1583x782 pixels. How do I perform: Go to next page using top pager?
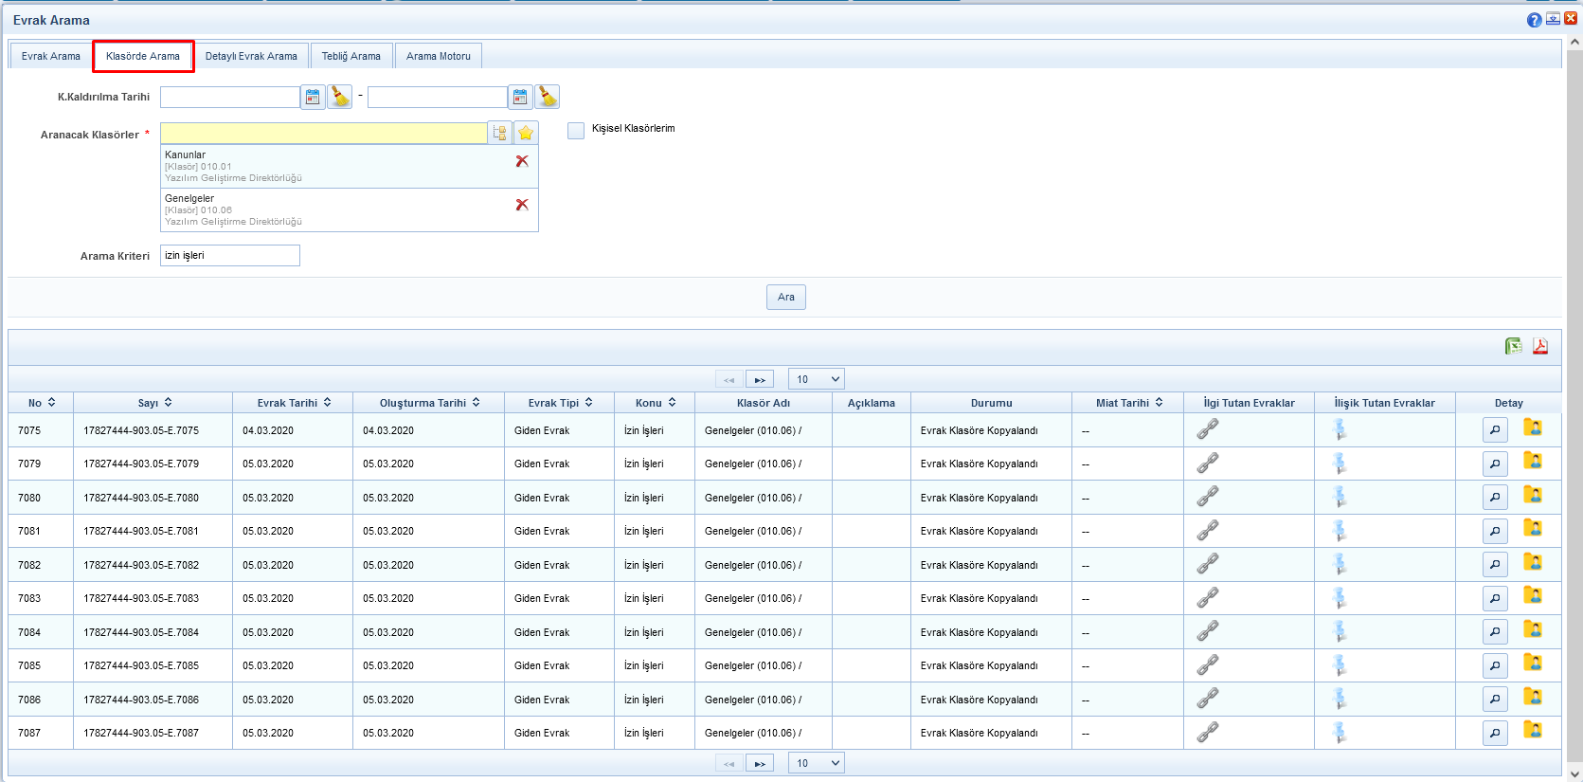760,379
